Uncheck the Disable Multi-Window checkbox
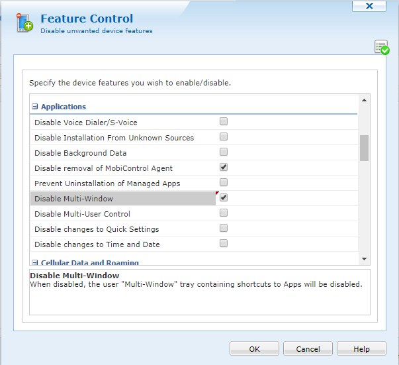This screenshot has height=365, width=399. tap(224, 198)
